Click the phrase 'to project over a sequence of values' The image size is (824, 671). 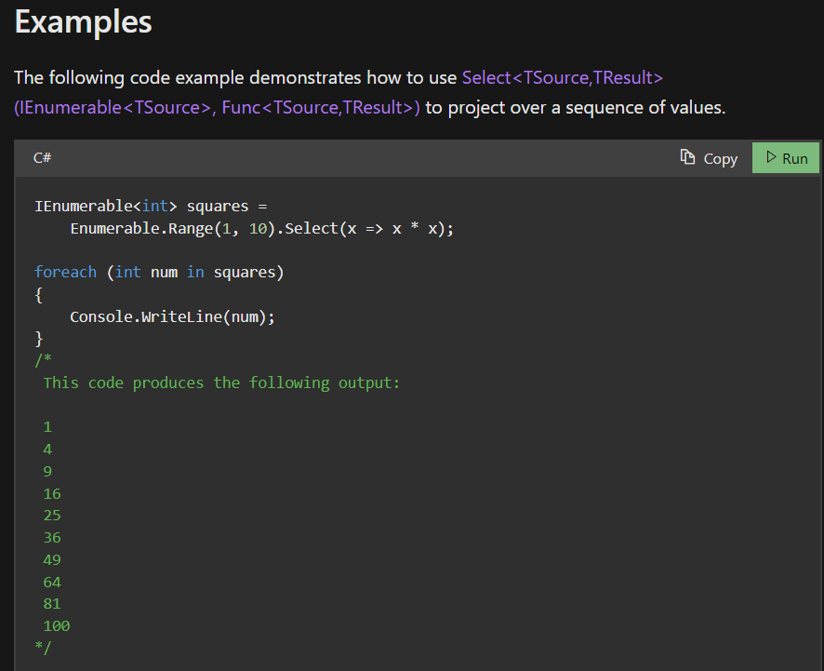pos(575,108)
